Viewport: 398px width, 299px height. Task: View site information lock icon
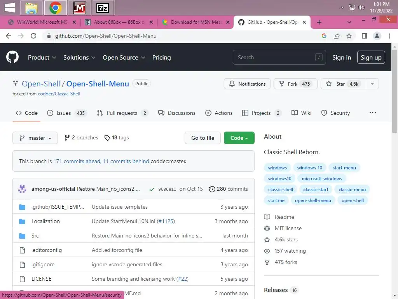(49, 36)
